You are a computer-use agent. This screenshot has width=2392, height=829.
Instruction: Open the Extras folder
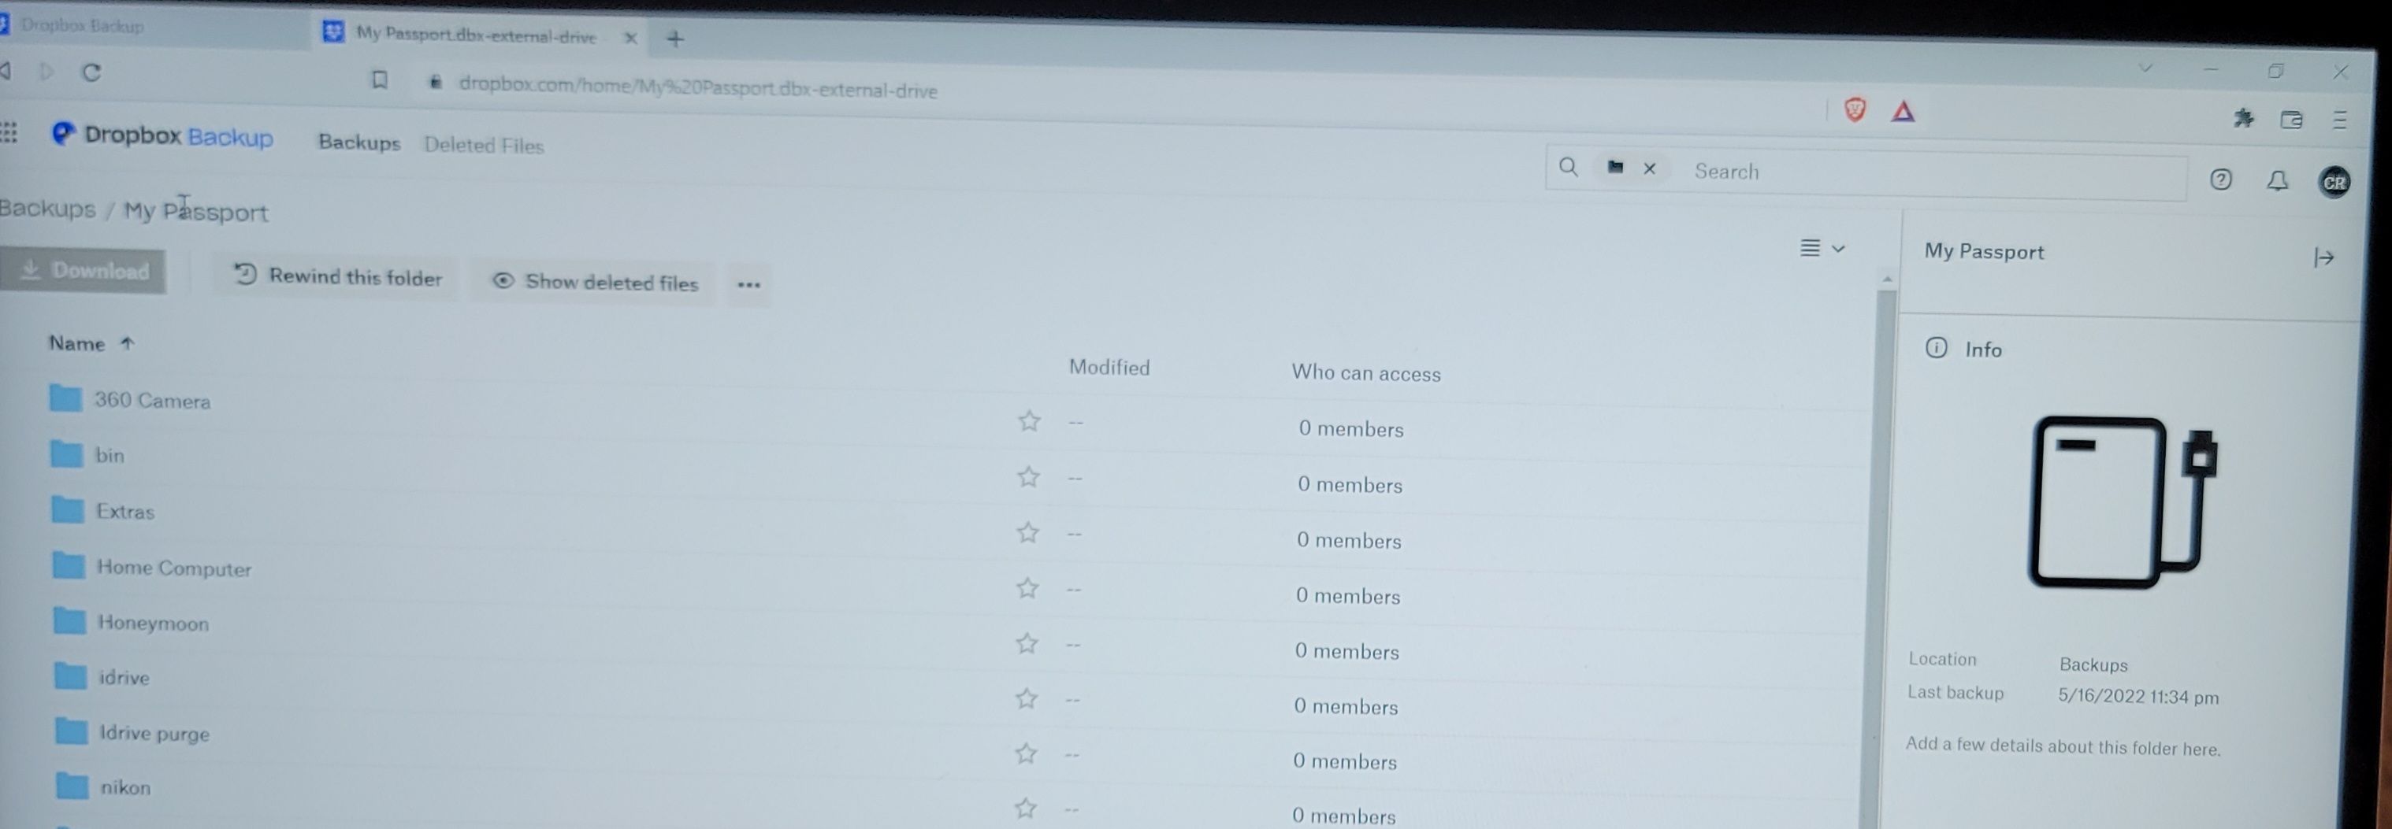[125, 512]
